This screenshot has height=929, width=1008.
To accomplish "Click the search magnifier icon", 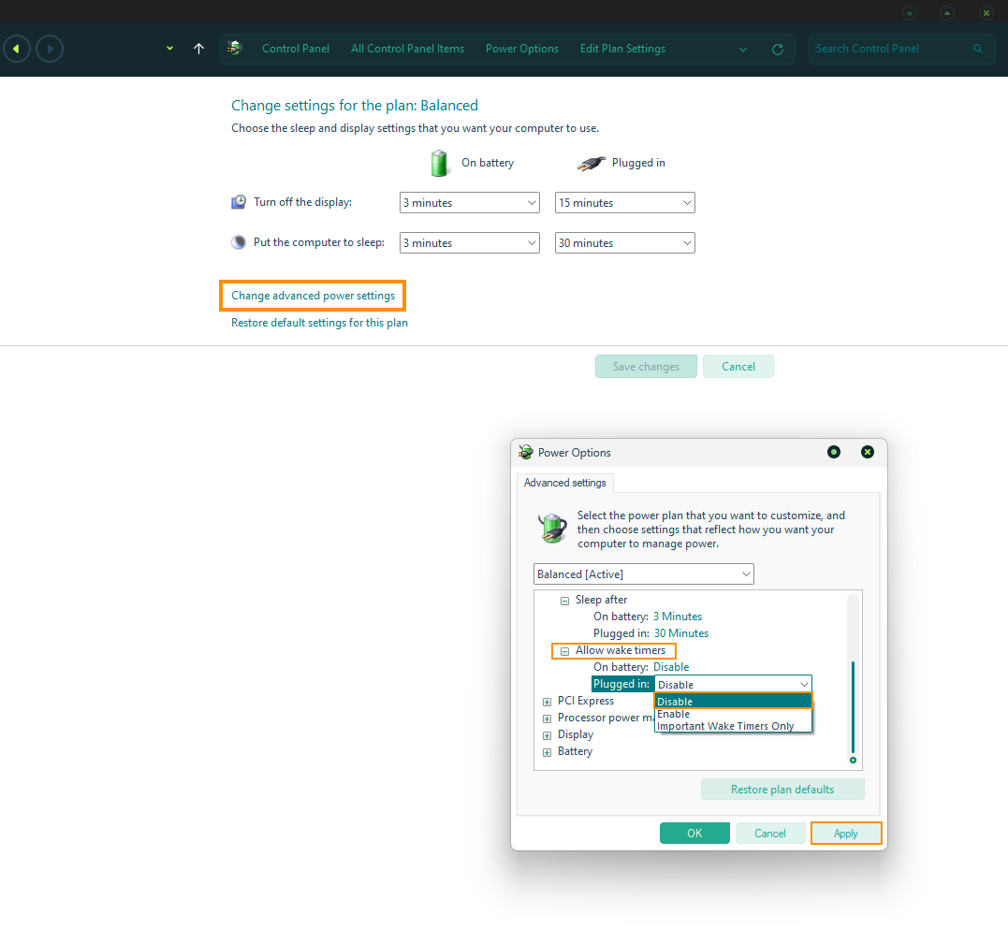I will point(978,49).
